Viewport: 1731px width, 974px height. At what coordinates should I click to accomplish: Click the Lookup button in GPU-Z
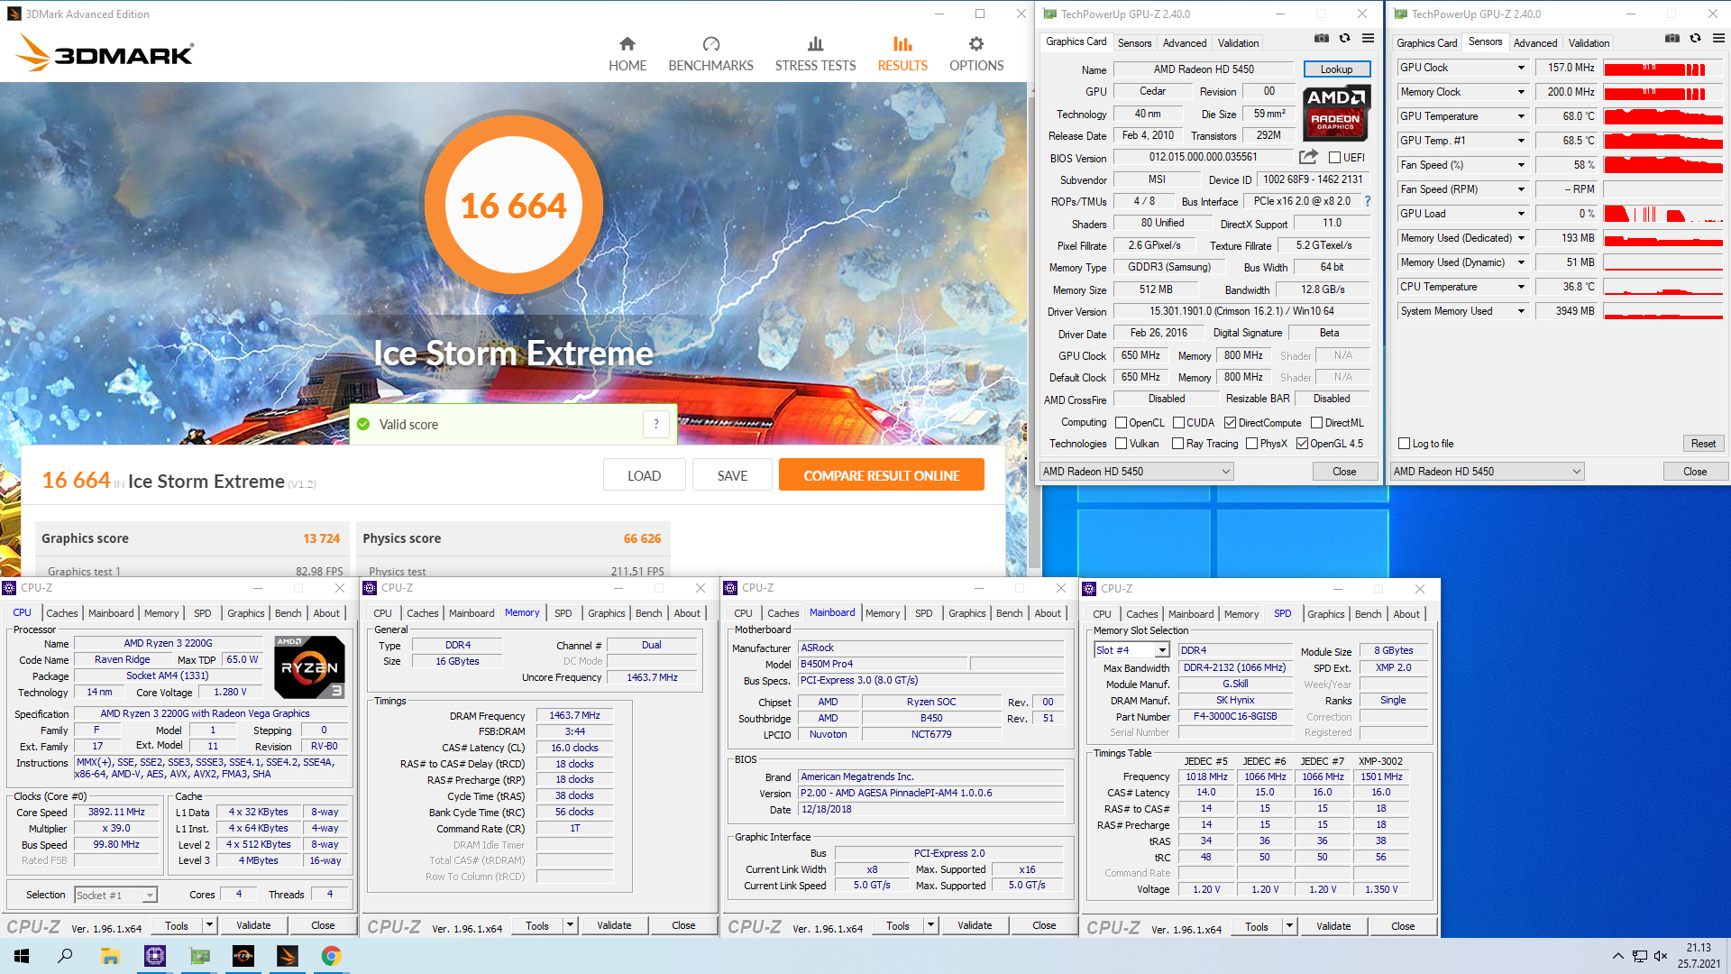pos(1336,69)
